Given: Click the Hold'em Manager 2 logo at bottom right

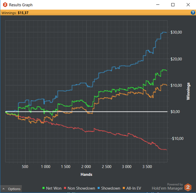Looking at the screenshot, I should tap(188, 187).
